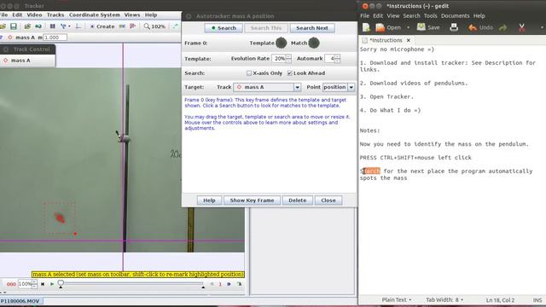Click the green redo arrow in gedit
The height and width of the screenshot is (307, 546).
pyautogui.click(x=502, y=27)
